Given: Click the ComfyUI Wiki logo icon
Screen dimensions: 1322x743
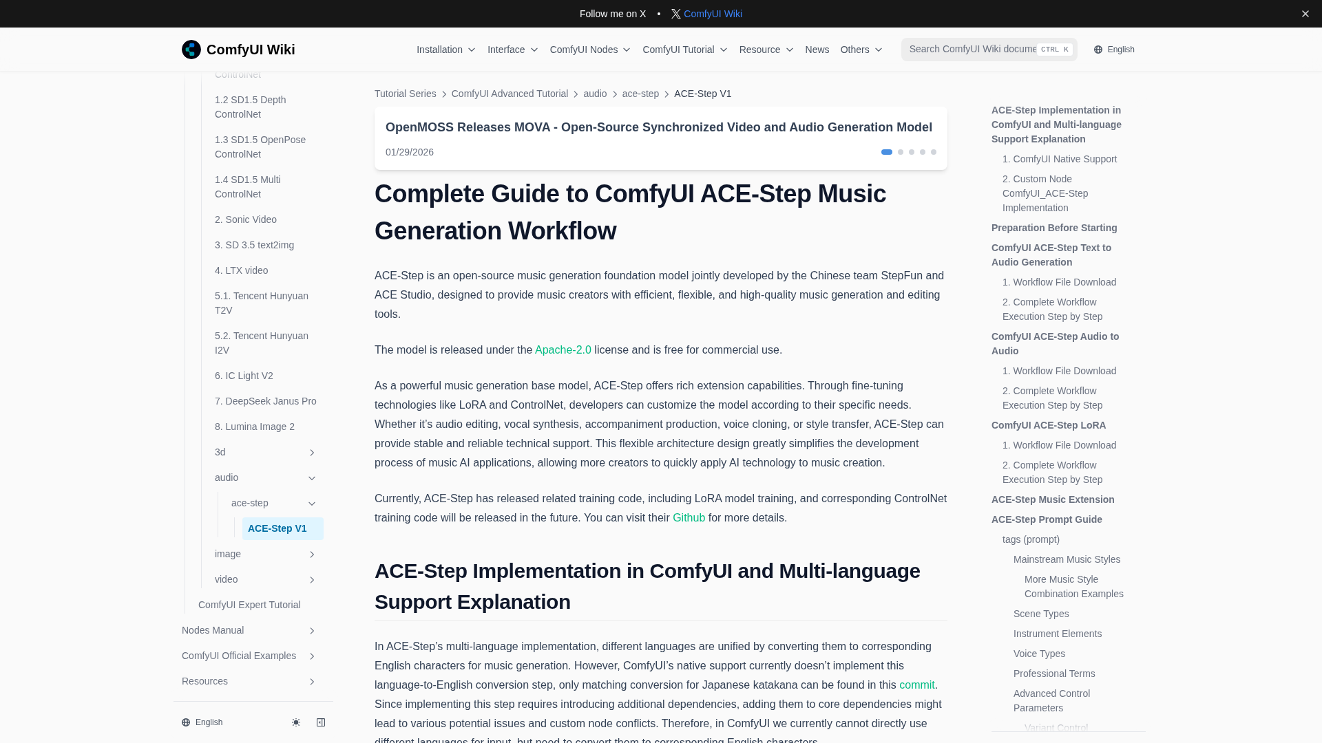Looking at the screenshot, I should point(191,50).
